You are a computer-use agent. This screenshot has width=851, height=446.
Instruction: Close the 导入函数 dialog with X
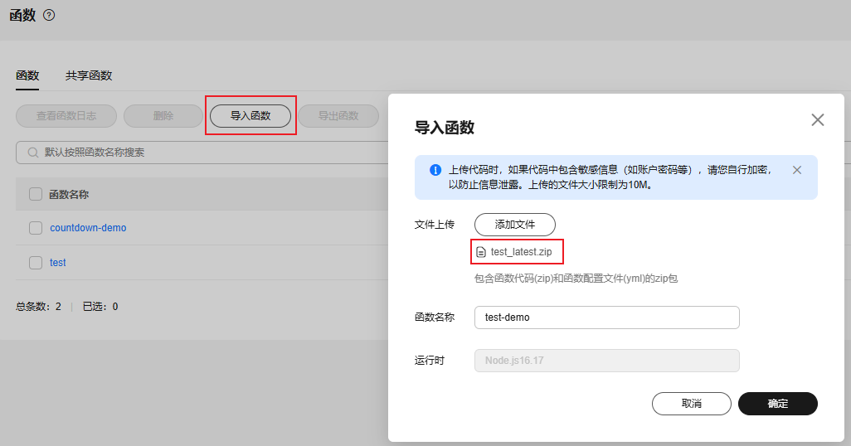pos(817,119)
